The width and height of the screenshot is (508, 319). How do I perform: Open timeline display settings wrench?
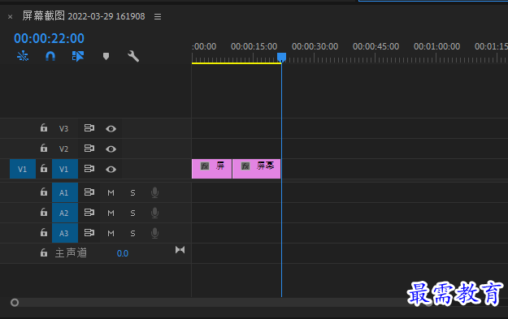coord(133,56)
